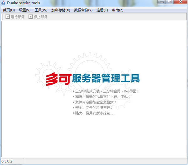Click the run service play icon
The height and width of the screenshot is (165, 188).
coord(8,17)
